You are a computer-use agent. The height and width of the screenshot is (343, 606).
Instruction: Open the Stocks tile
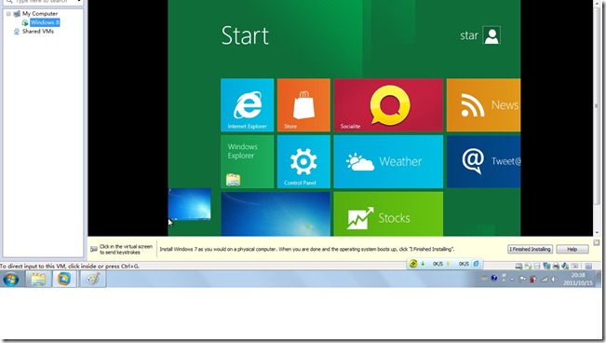(x=388, y=213)
